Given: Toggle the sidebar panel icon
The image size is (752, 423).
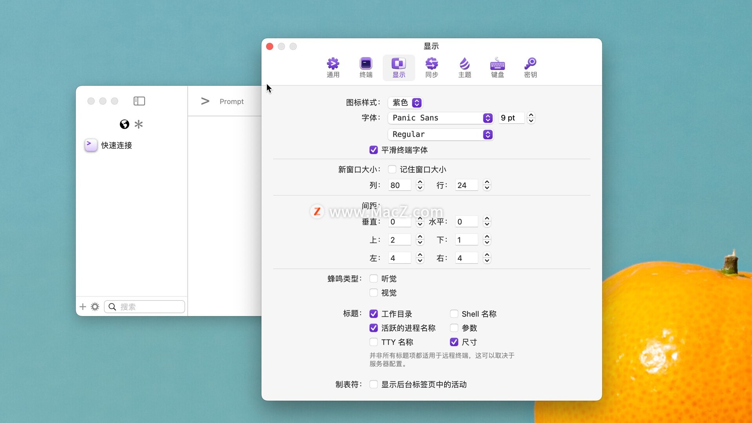Looking at the screenshot, I should [139, 101].
